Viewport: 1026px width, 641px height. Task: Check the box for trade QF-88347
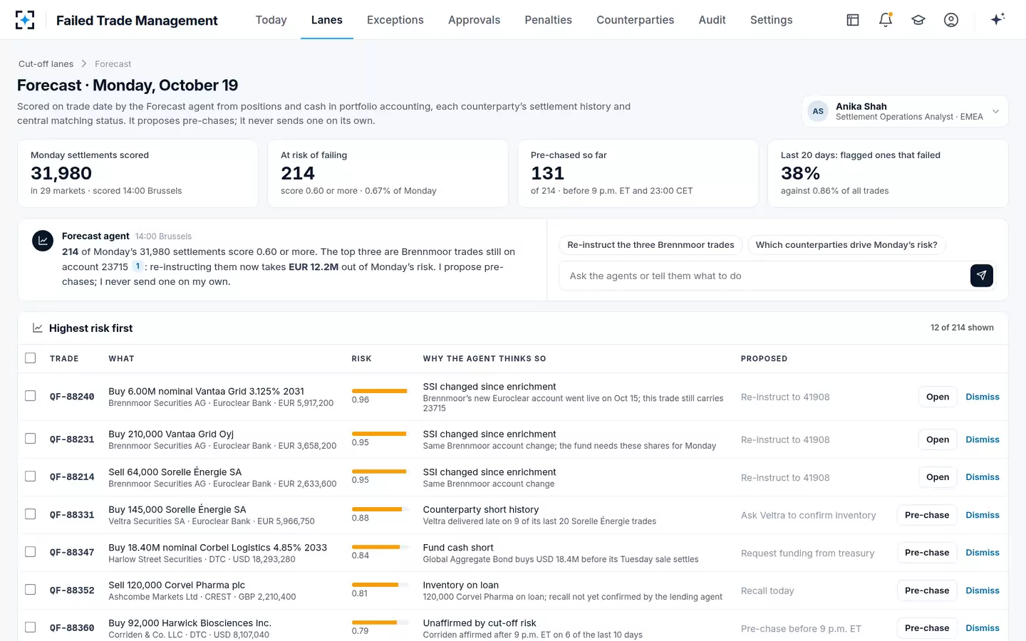pyautogui.click(x=31, y=552)
